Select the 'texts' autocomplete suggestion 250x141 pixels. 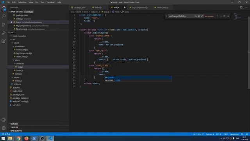138,78
